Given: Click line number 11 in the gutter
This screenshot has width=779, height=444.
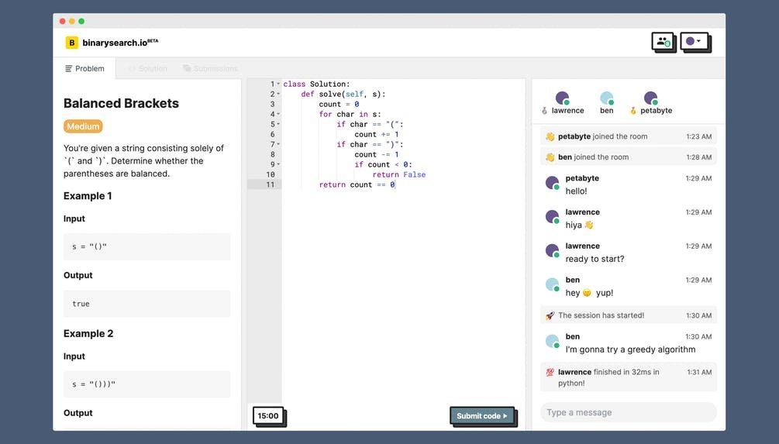Looking at the screenshot, I should [271, 184].
